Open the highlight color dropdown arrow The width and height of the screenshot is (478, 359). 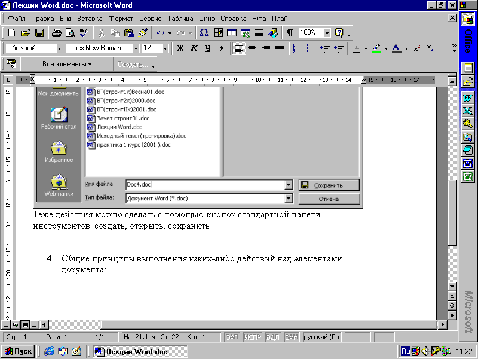click(386, 48)
